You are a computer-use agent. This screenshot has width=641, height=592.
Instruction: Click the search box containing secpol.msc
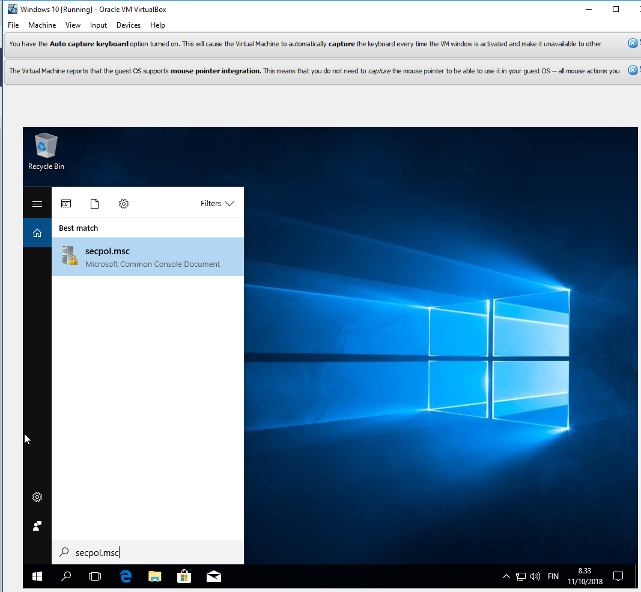coord(148,553)
